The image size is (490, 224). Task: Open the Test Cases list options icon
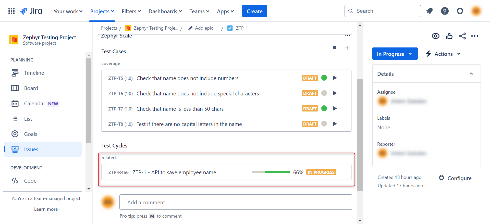(335, 48)
